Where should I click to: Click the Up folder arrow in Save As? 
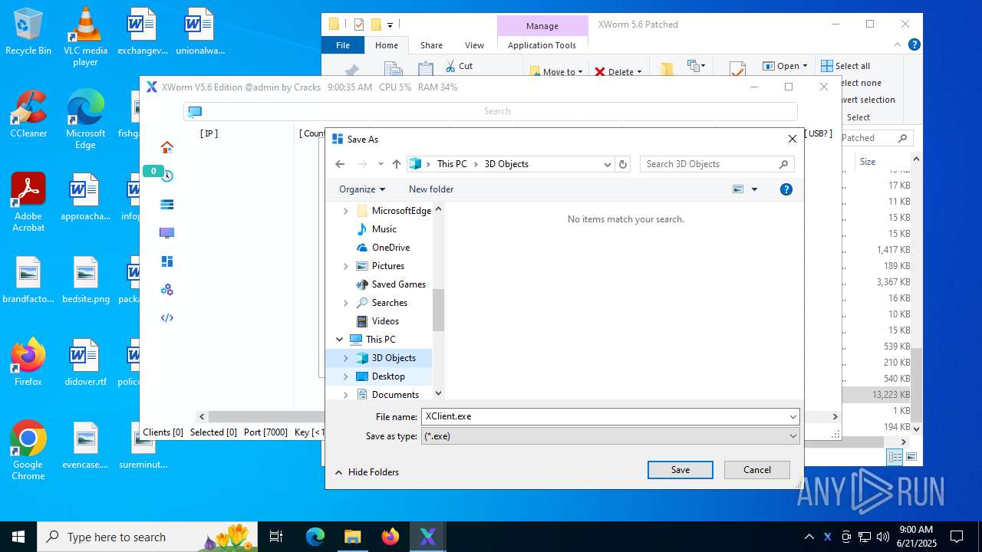pos(397,164)
